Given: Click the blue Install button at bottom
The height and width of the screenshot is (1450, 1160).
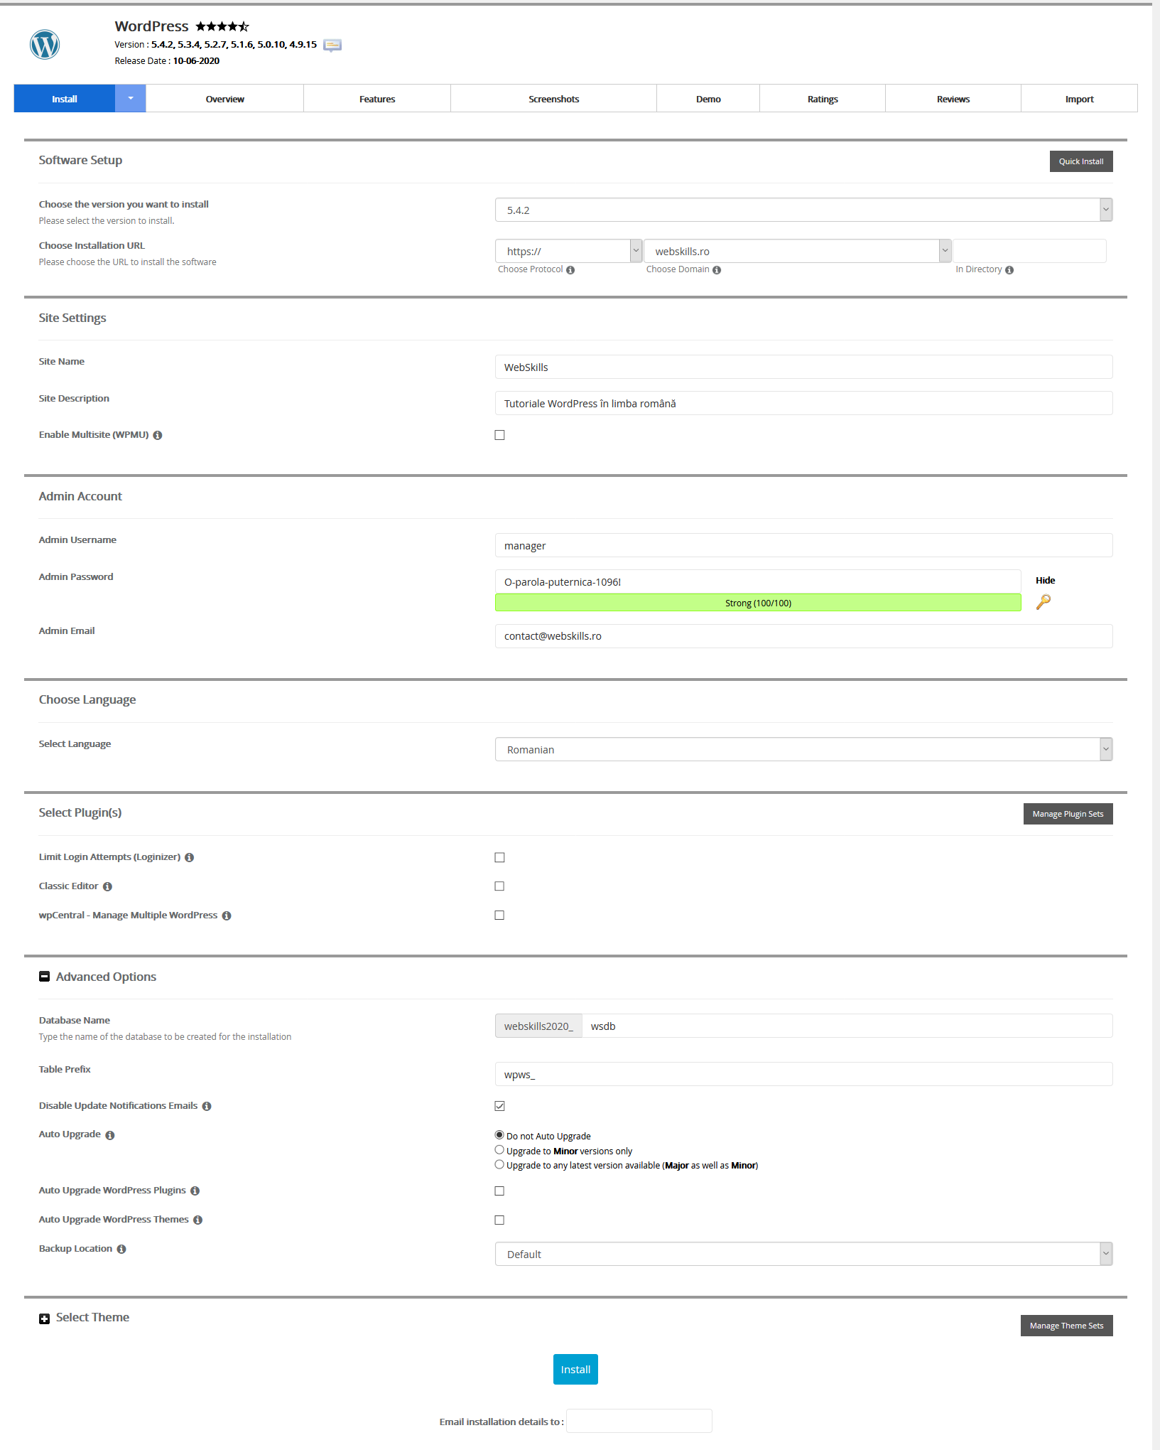Looking at the screenshot, I should (x=575, y=1370).
